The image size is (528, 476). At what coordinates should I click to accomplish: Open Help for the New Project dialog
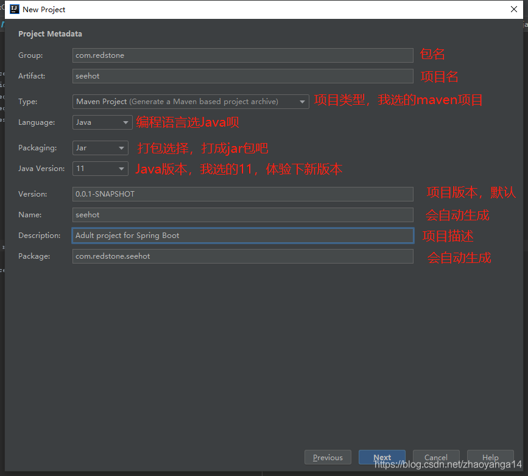pos(490,457)
